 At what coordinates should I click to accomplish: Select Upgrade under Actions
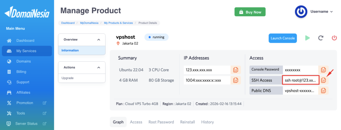[x=82, y=78]
